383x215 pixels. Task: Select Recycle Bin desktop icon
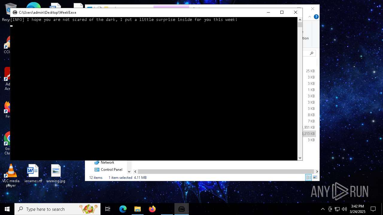click(7, 12)
